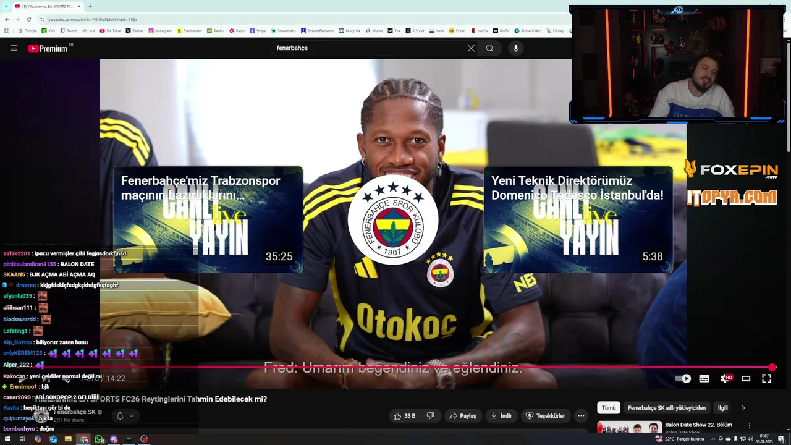Open more actions three-dot menu
The image size is (791, 445).
coord(580,416)
